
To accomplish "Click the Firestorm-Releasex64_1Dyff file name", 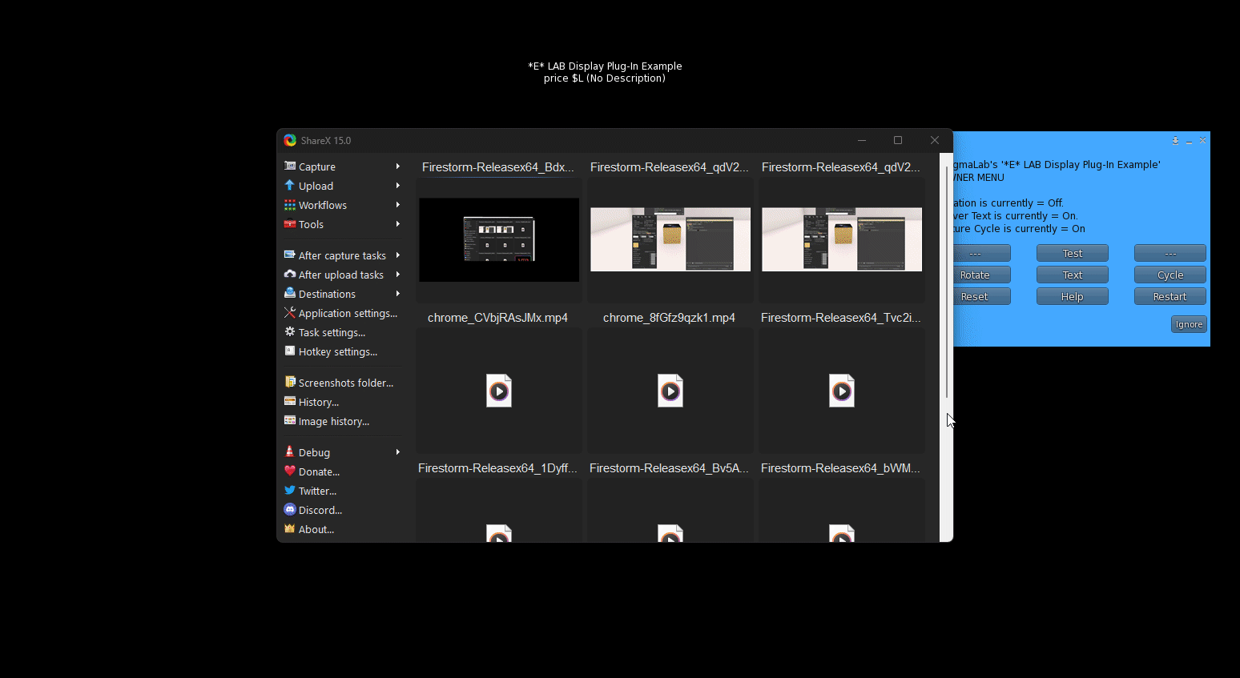I will [497, 468].
